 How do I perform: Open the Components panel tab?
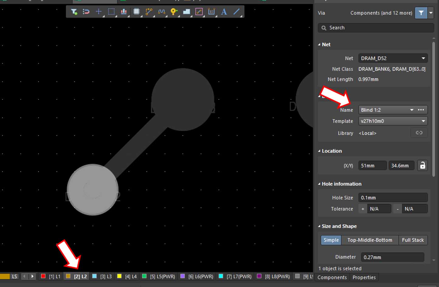coord(332,277)
